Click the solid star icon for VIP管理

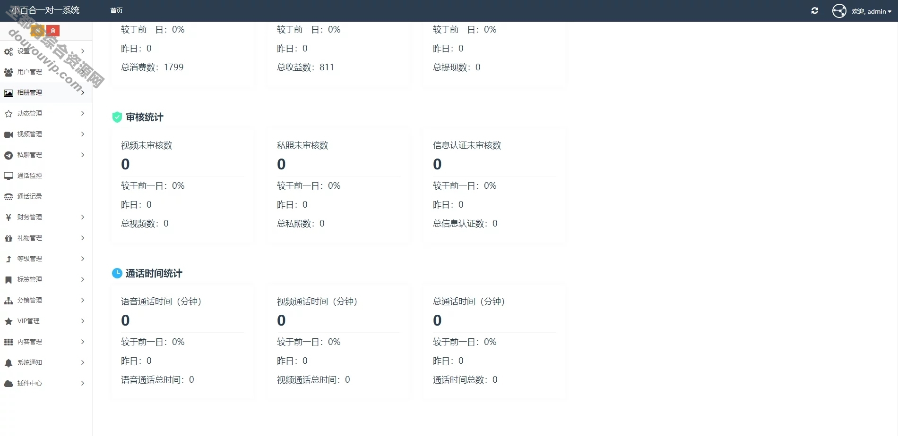[9, 321]
